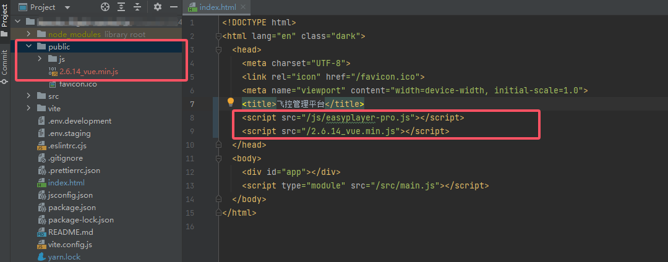Expand the js folder

tap(39, 59)
